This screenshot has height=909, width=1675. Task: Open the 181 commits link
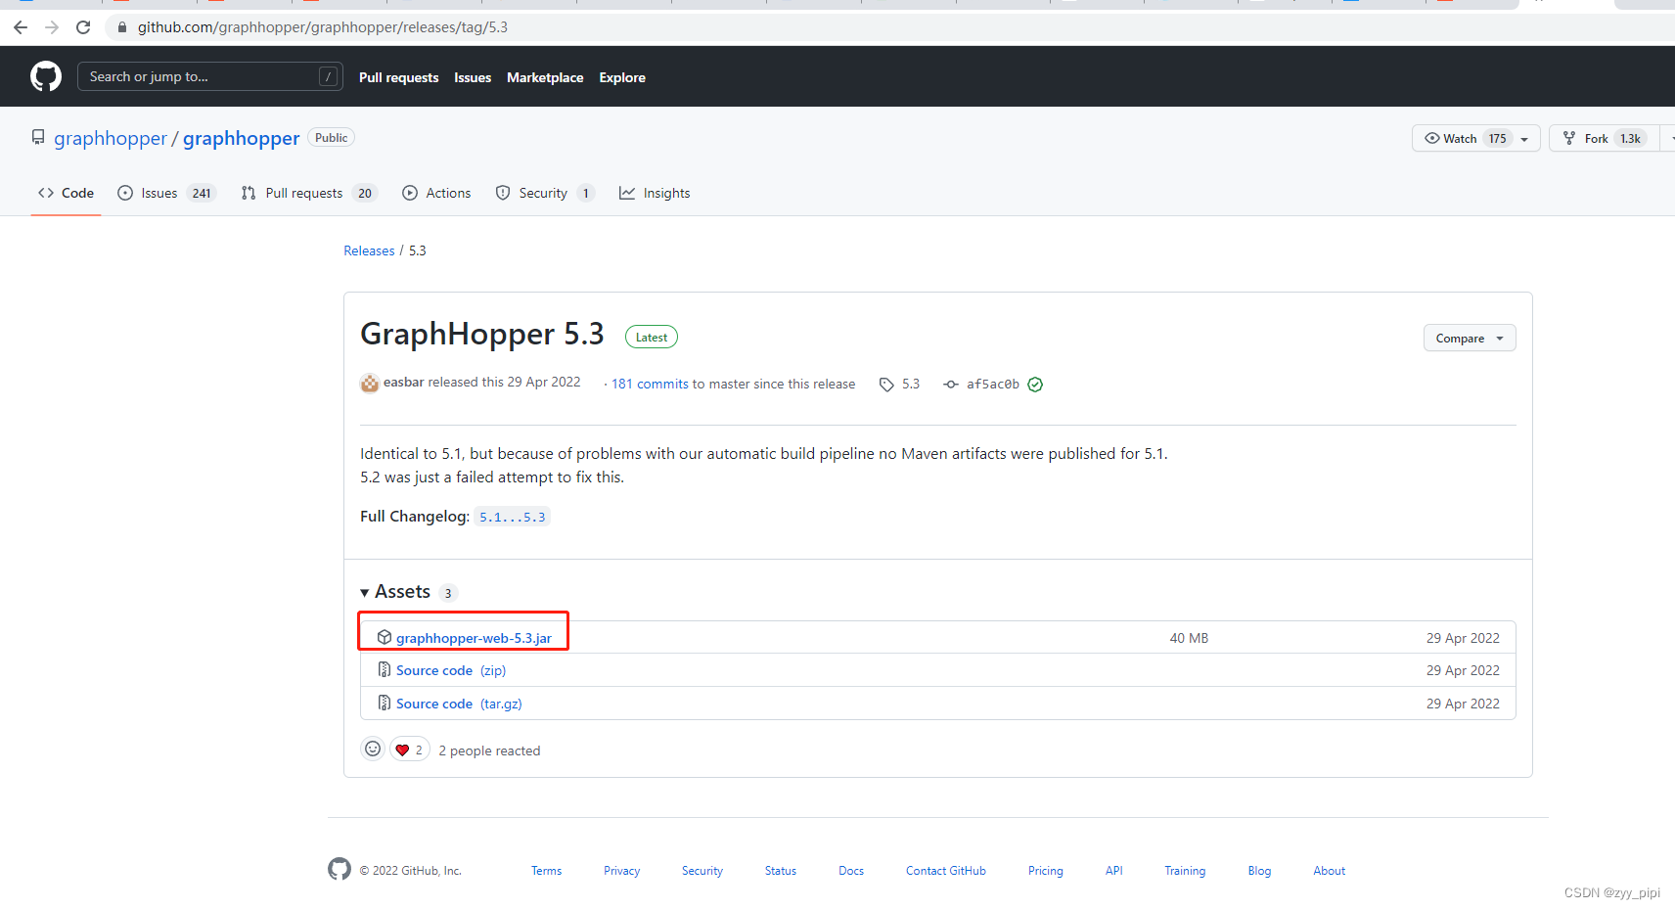[649, 384]
